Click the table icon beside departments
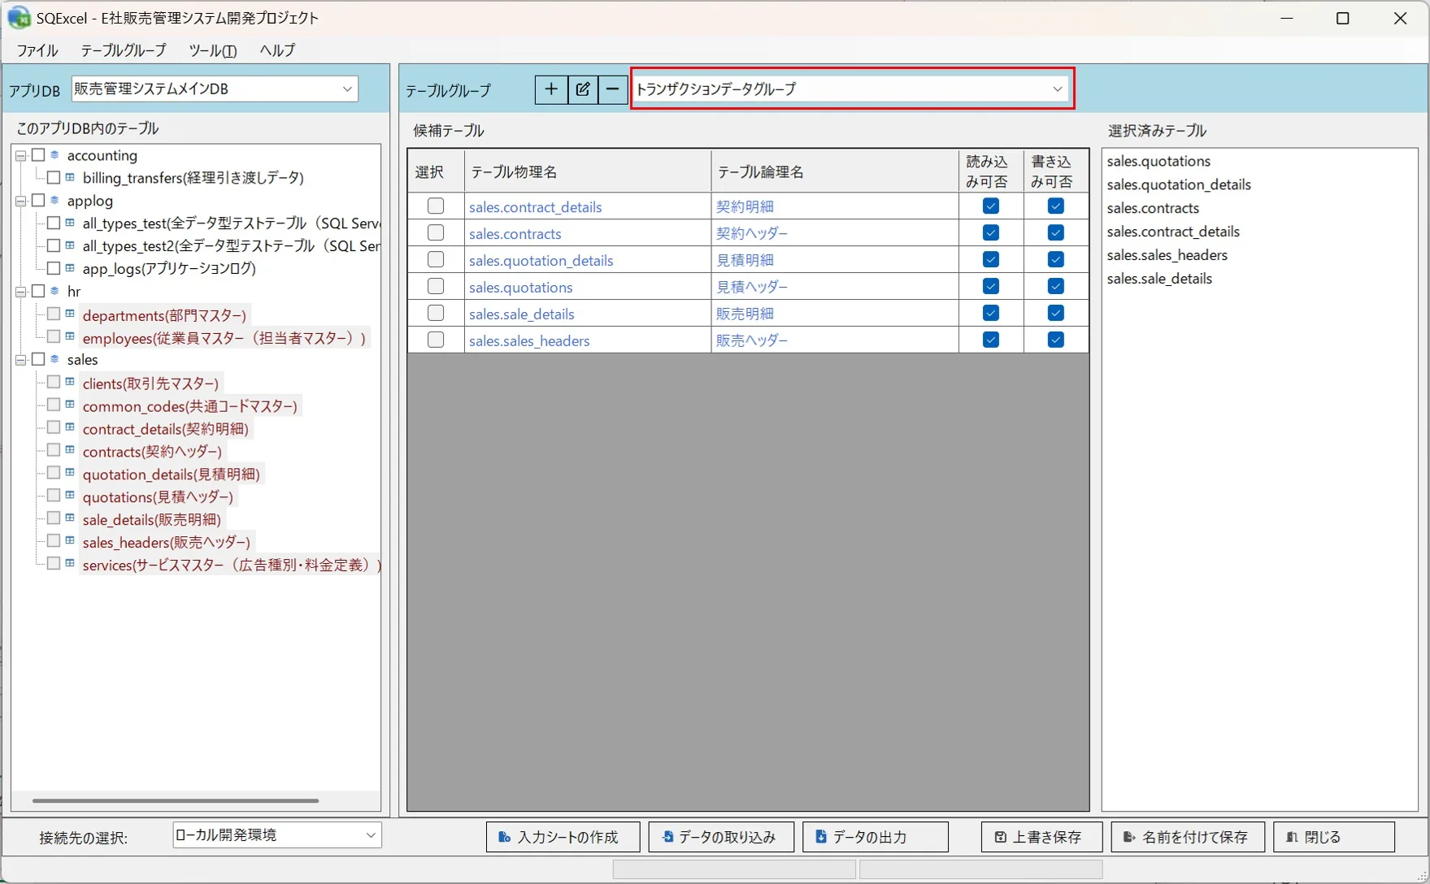The image size is (1430, 884). [x=71, y=314]
